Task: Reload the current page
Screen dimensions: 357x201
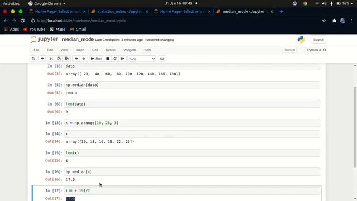Action: [x=22, y=21]
